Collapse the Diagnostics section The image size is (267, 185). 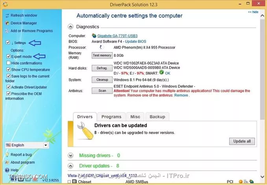(x=70, y=26)
